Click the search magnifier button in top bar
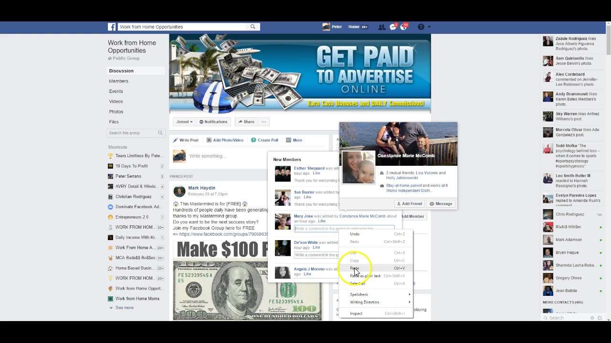This screenshot has width=611, height=343. [x=253, y=27]
